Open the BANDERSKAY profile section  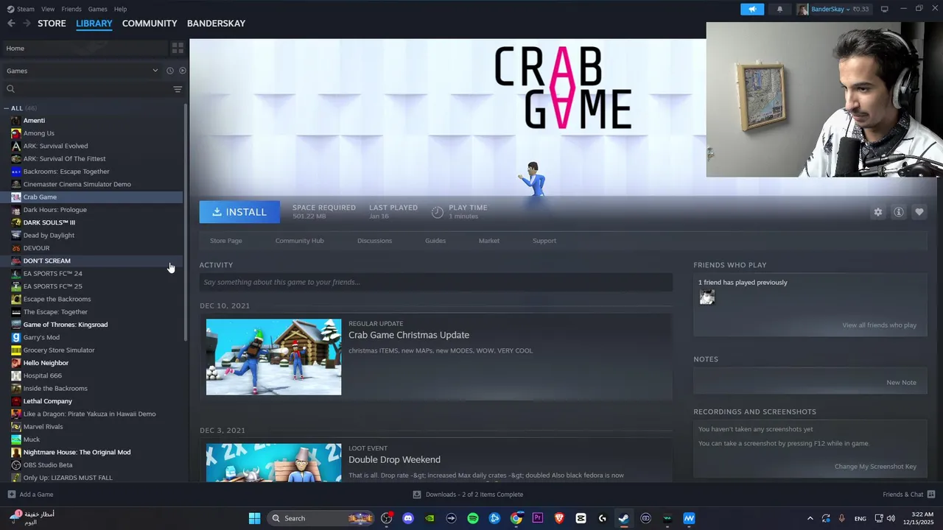click(216, 24)
